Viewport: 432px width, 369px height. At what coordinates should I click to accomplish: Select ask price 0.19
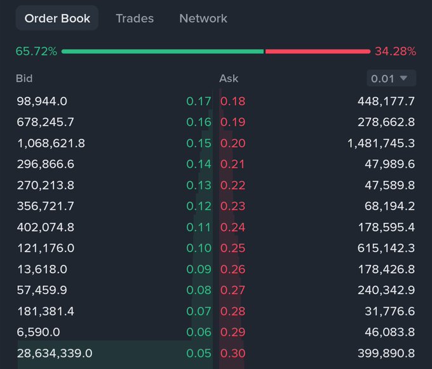click(233, 122)
